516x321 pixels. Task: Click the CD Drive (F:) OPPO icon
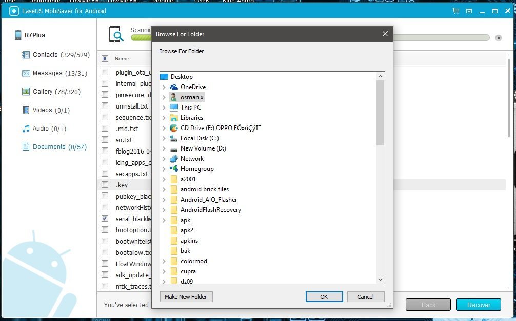pos(173,128)
